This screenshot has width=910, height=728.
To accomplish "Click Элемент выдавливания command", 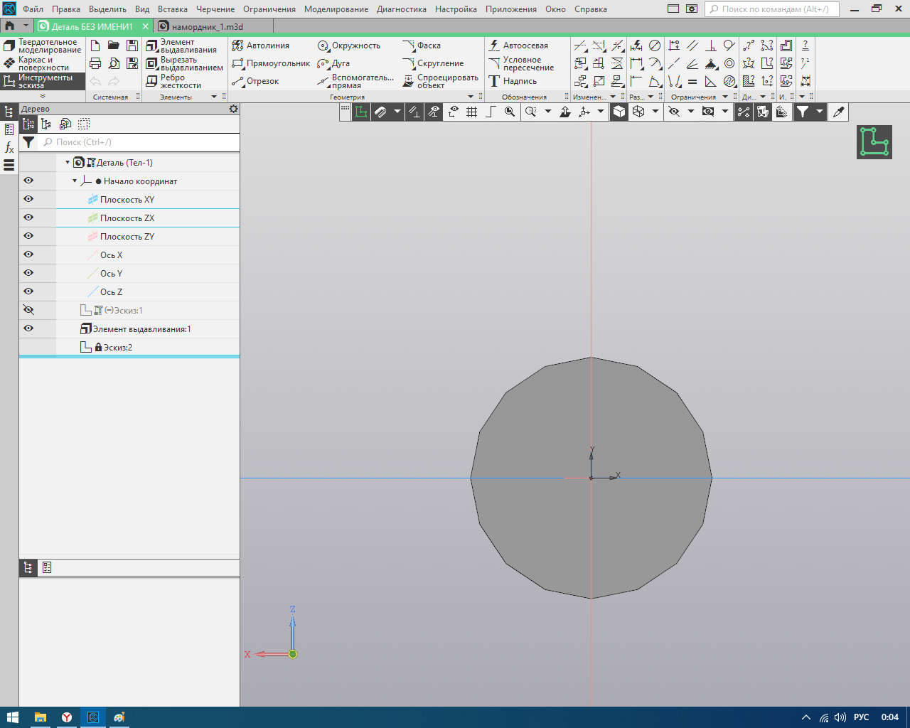I will coord(181,45).
